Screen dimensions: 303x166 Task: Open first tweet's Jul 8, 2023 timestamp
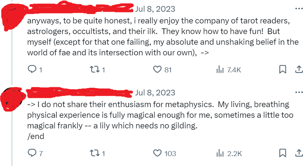pos(155,9)
